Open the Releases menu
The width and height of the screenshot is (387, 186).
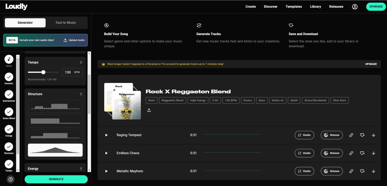[336, 7]
